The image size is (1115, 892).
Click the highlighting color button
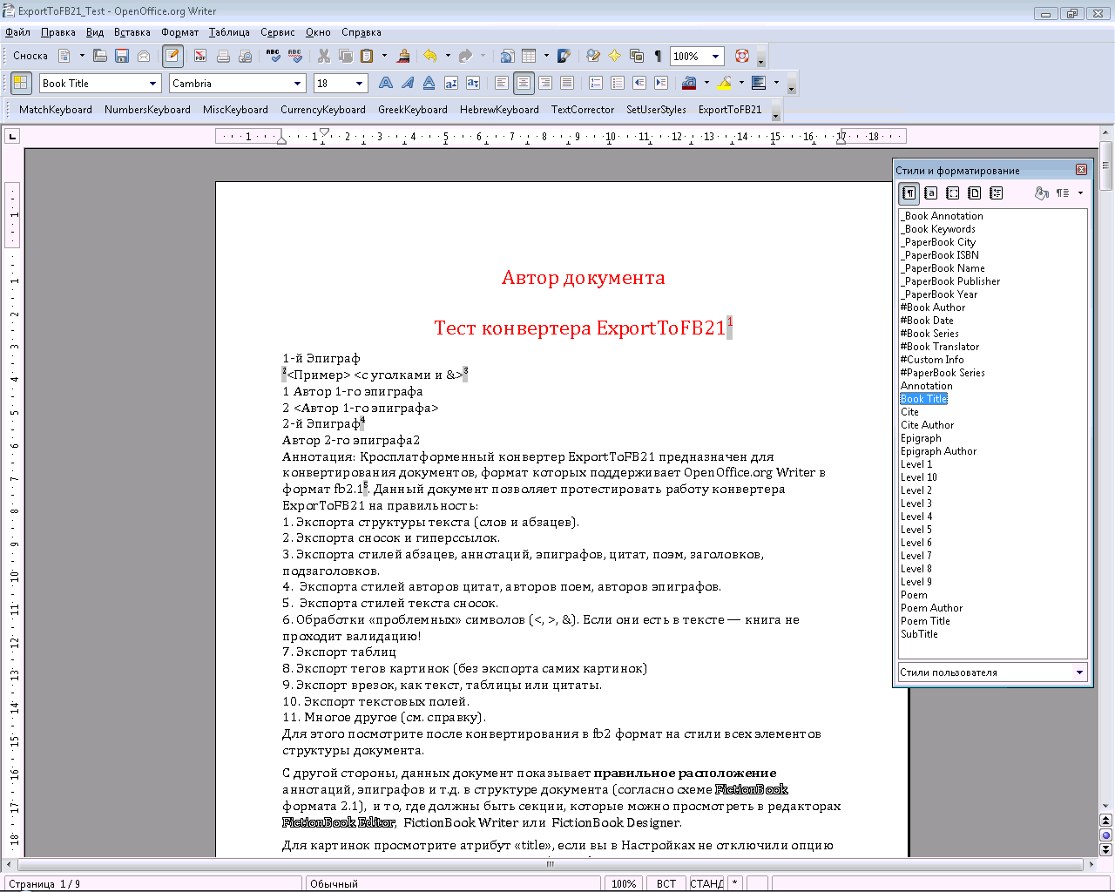point(725,83)
